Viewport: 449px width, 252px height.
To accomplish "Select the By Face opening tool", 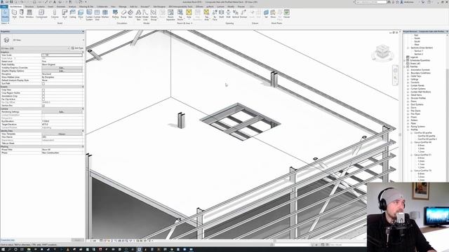I will (x=215, y=14).
